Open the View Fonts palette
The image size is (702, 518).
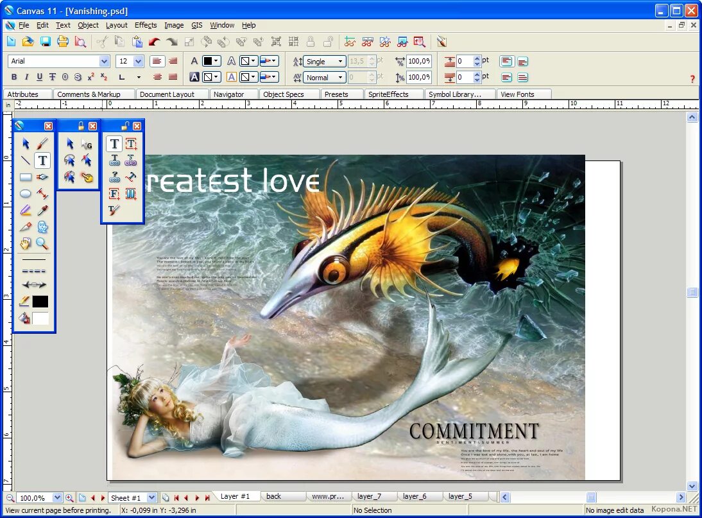(524, 94)
